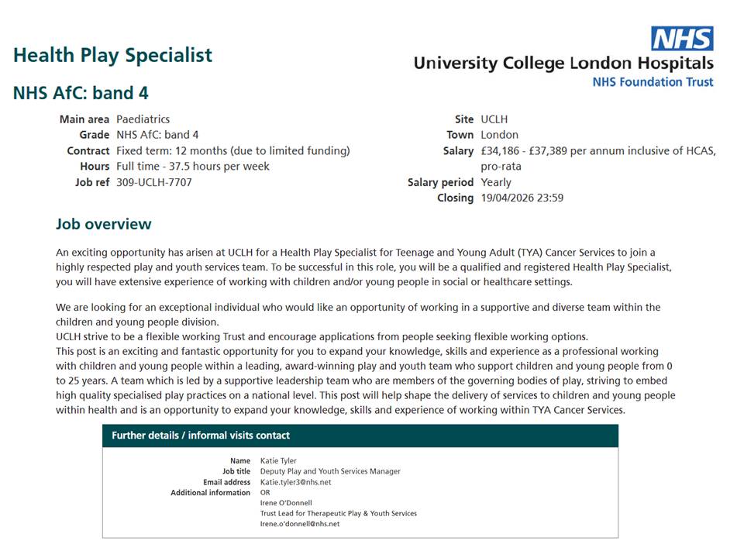Screen dimensions: 744x558
Task: Click Deputy Play and Youth Services Manager
Action: click(330, 471)
